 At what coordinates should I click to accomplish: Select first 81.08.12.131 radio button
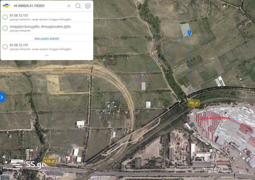[x=5, y=17]
